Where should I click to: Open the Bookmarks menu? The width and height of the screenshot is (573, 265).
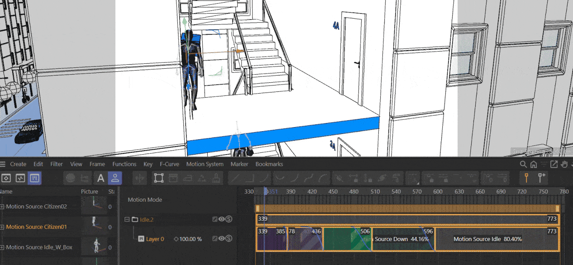coord(269,164)
